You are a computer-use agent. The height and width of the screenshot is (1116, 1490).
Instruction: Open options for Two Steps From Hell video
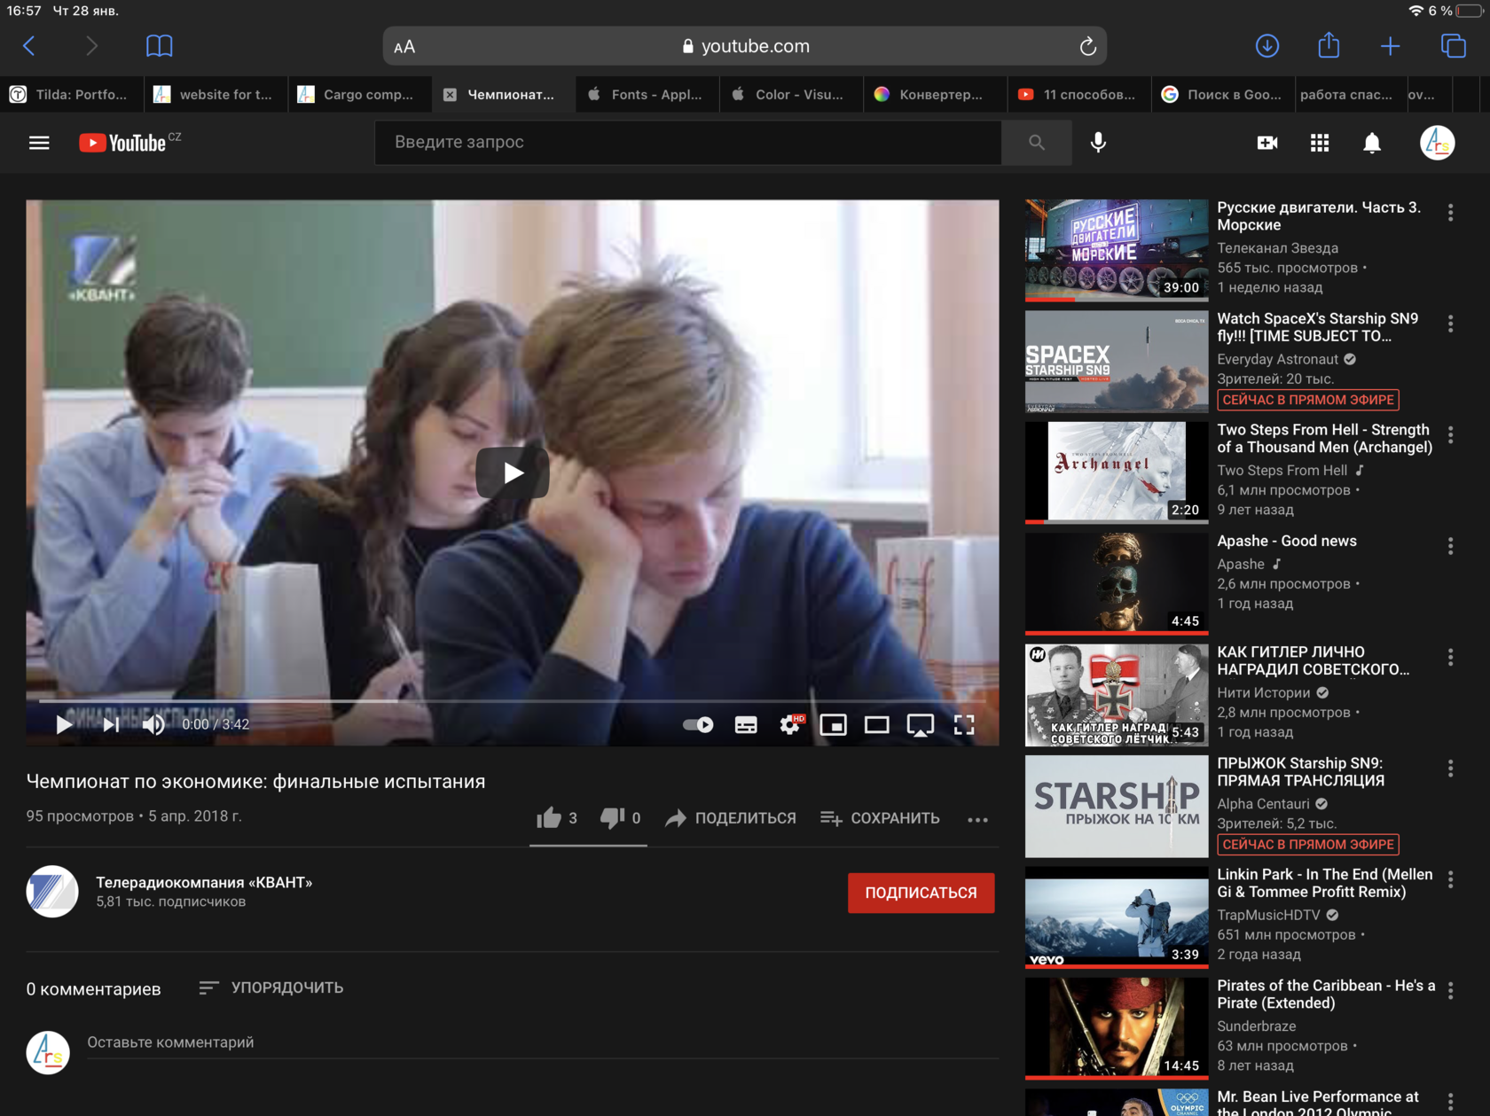point(1450,435)
